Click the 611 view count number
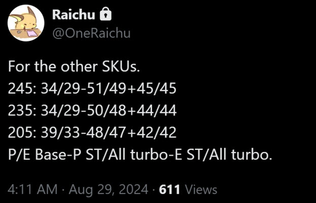The image size is (316, 203). [x=169, y=190]
